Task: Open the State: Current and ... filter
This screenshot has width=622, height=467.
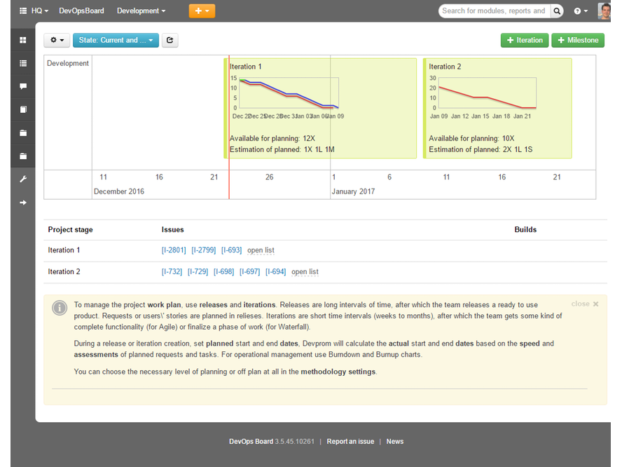Action: pyautogui.click(x=116, y=40)
